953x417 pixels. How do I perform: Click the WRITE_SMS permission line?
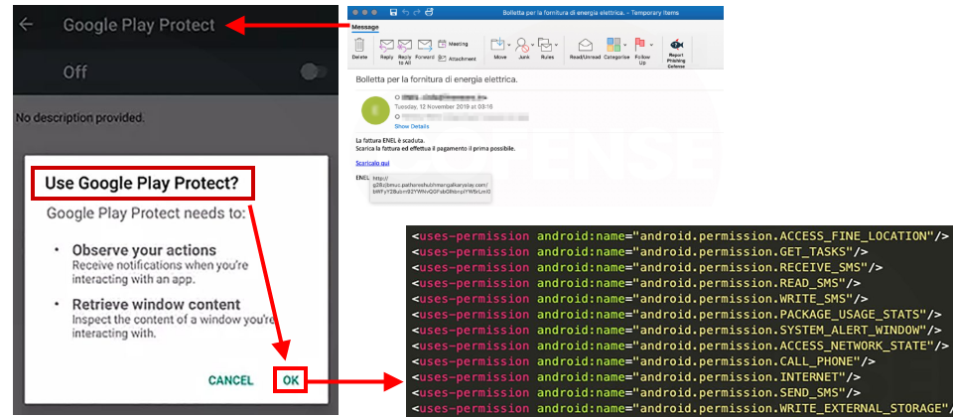639,299
